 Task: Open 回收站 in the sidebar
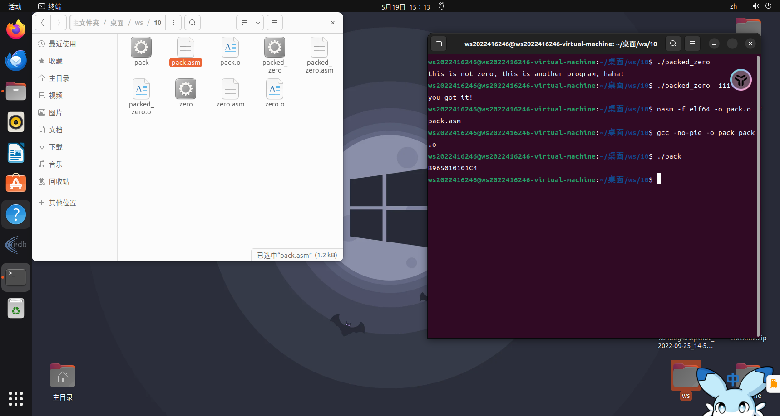(59, 182)
